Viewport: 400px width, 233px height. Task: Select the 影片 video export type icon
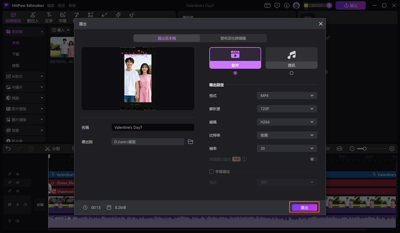click(x=235, y=55)
